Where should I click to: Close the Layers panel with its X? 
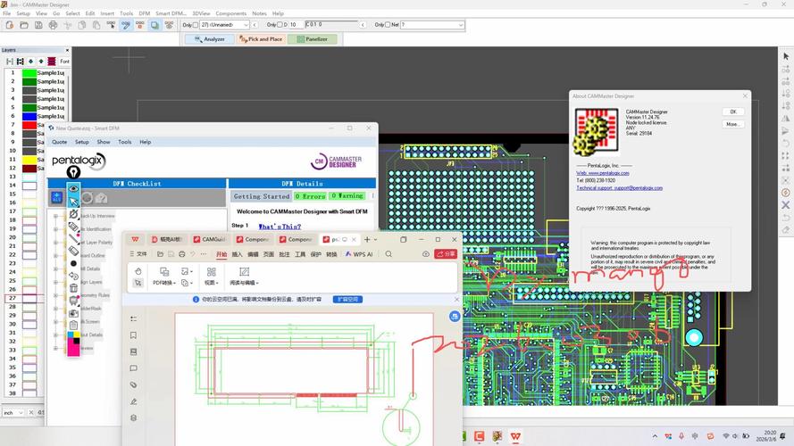(67, 50)
